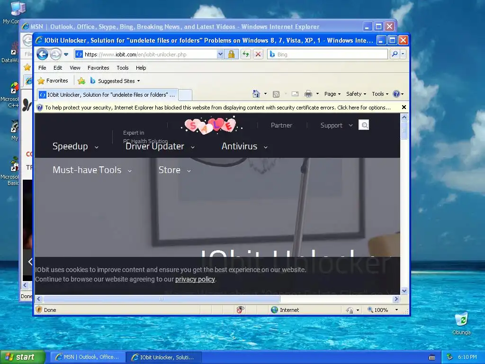Open command bar Tools dropdown
Viewport: 485px width, 364px height.
pos(380,94)
